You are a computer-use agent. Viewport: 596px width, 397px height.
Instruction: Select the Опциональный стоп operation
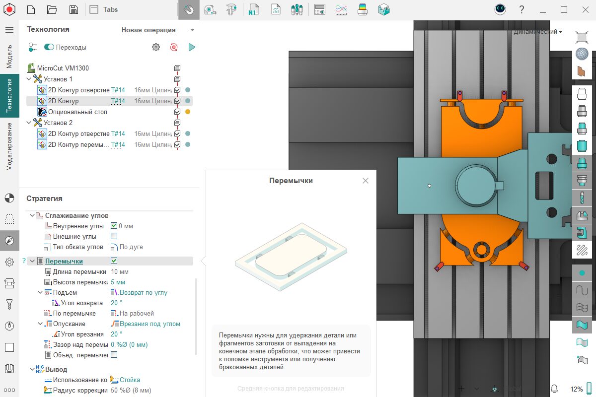(x=77, y=112)
